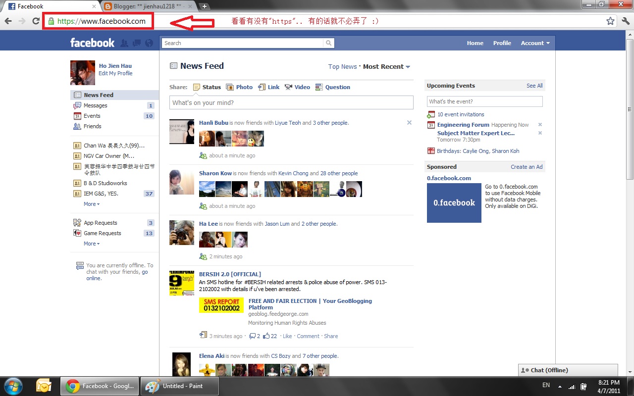Open SMS REPORT link thumbnail
The image size is (634, 396).
point(221,305)
